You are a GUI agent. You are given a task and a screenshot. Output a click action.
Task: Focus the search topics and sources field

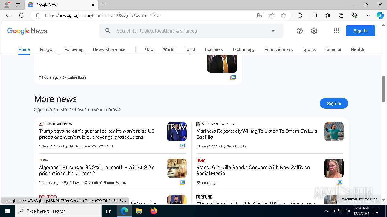click(x=190, y=31)
